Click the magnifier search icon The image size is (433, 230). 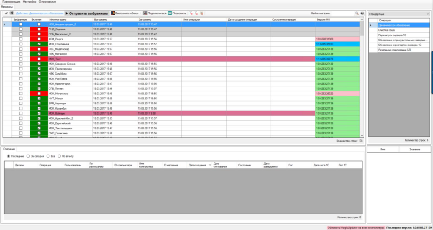coord(357,13)
